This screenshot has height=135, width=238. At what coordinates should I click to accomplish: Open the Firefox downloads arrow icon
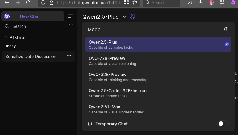tap(200, 3)
